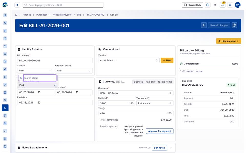Toggle the sun light/dark theme icon

pos(215,5)
